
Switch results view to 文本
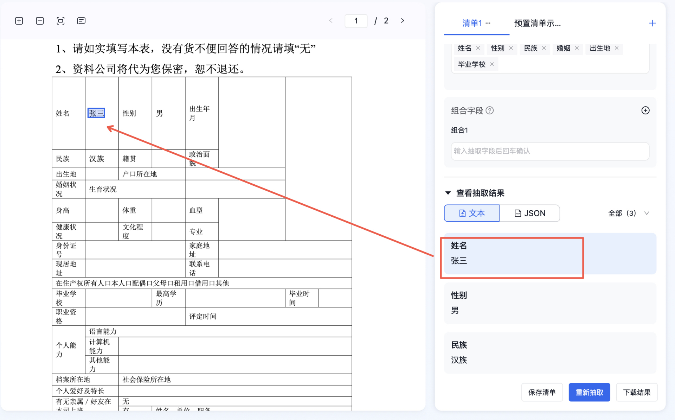[472, 213]
